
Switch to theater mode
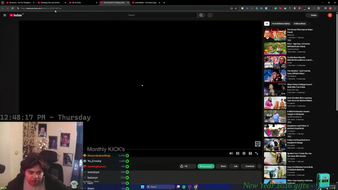250,153
